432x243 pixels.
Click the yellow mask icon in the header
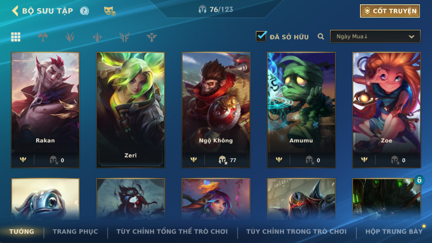click(x=110, y=11)
